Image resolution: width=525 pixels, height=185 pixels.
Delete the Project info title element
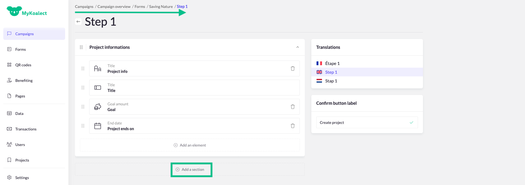click(x=292, y=68)
